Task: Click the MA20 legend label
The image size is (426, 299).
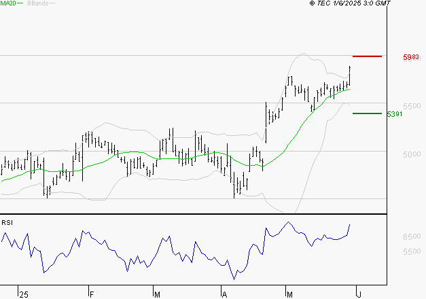Action: pos(7,3)
